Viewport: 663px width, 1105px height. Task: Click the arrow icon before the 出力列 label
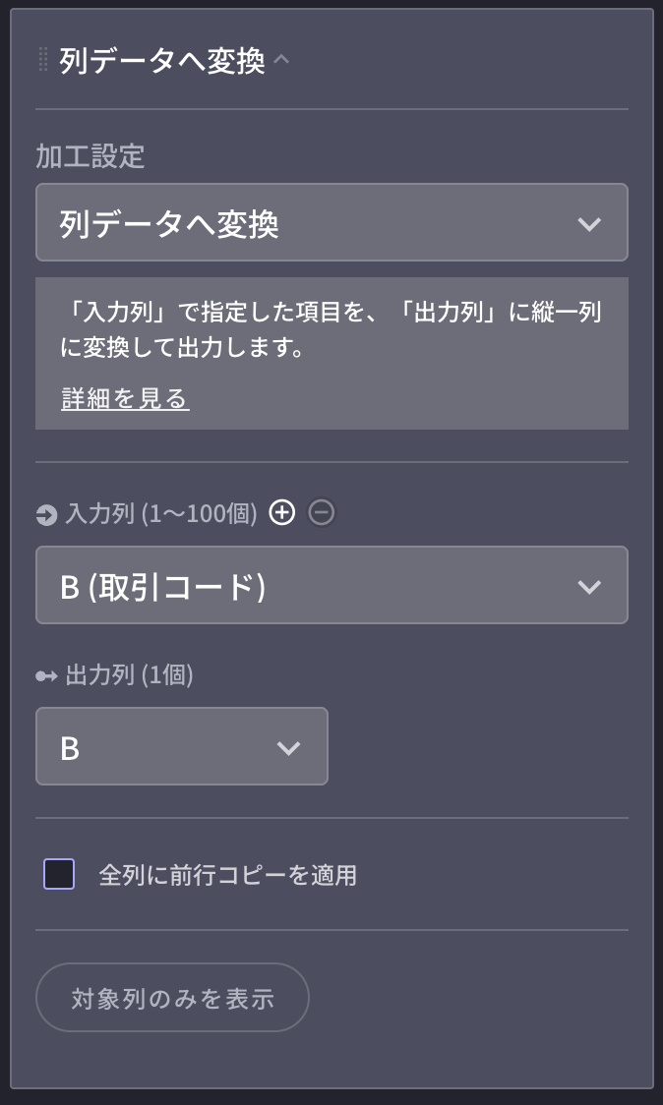(x=46, y=675)
